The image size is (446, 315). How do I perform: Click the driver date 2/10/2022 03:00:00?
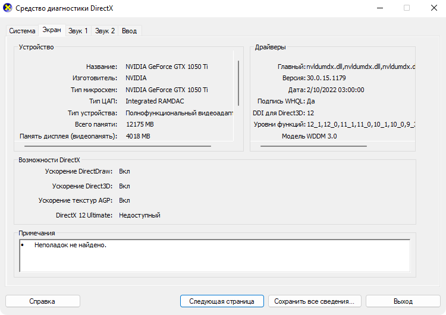[335, 90]
